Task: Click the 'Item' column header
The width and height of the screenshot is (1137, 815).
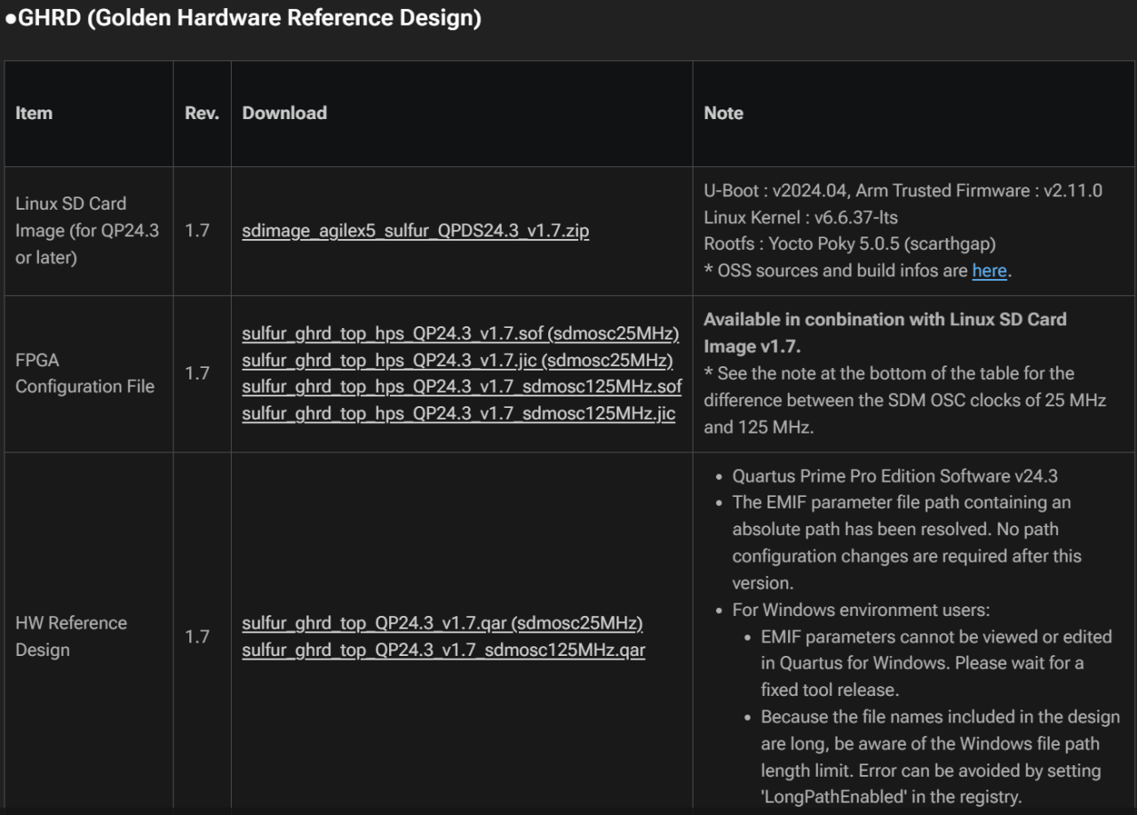Action: (34, 113)
